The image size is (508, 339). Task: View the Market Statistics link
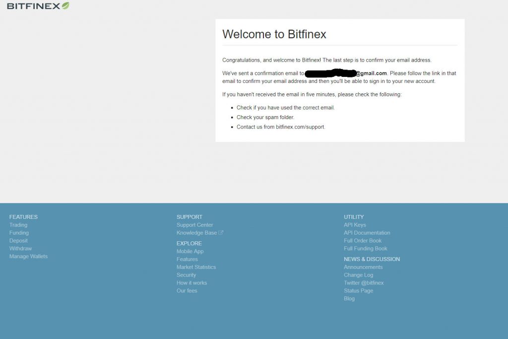(x=196, y=267)
